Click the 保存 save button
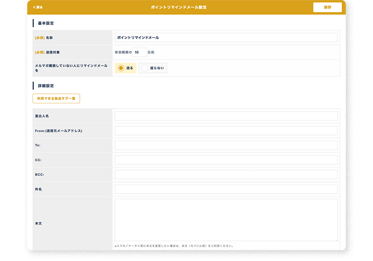The height and width of the screenshot is (261, 373). click(x=327, y=7)
